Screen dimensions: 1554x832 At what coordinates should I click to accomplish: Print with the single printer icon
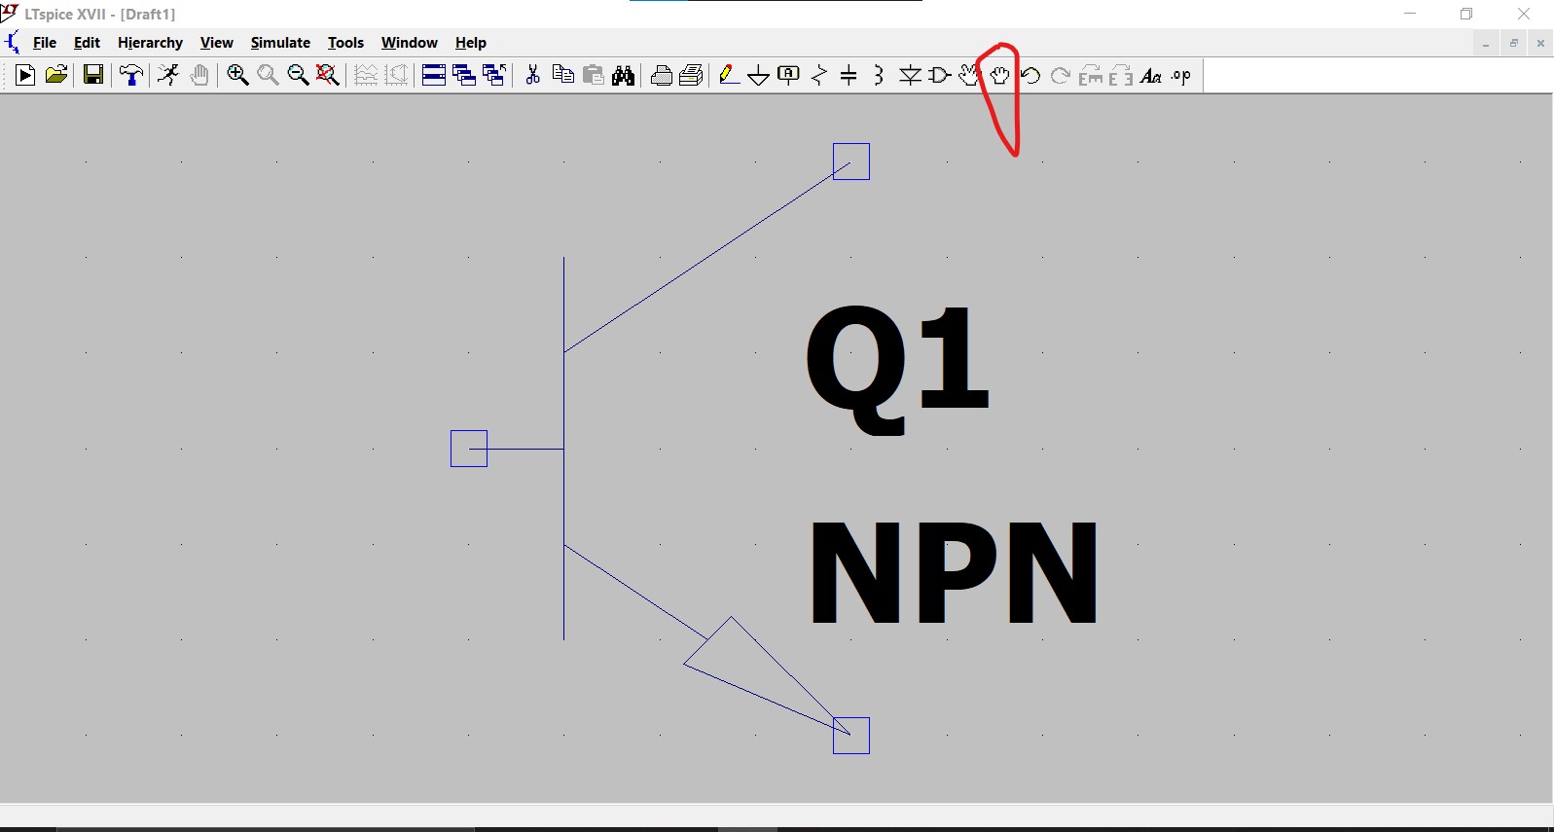pos(662,76)
